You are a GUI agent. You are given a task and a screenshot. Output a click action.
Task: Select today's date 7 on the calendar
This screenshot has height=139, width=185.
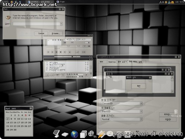tap(8, 119)
